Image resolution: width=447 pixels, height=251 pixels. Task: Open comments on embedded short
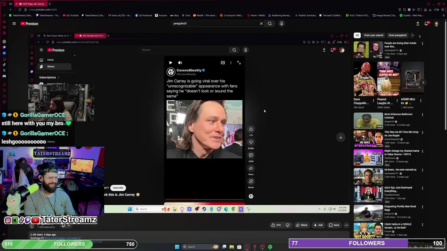(251, 155)
